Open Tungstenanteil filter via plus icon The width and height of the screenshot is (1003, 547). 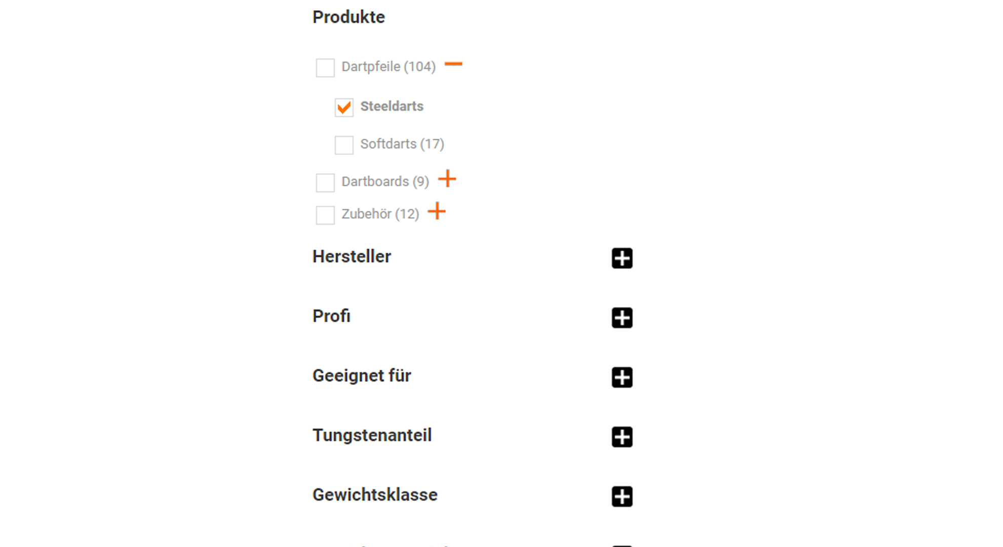click(x=622, y=437)
